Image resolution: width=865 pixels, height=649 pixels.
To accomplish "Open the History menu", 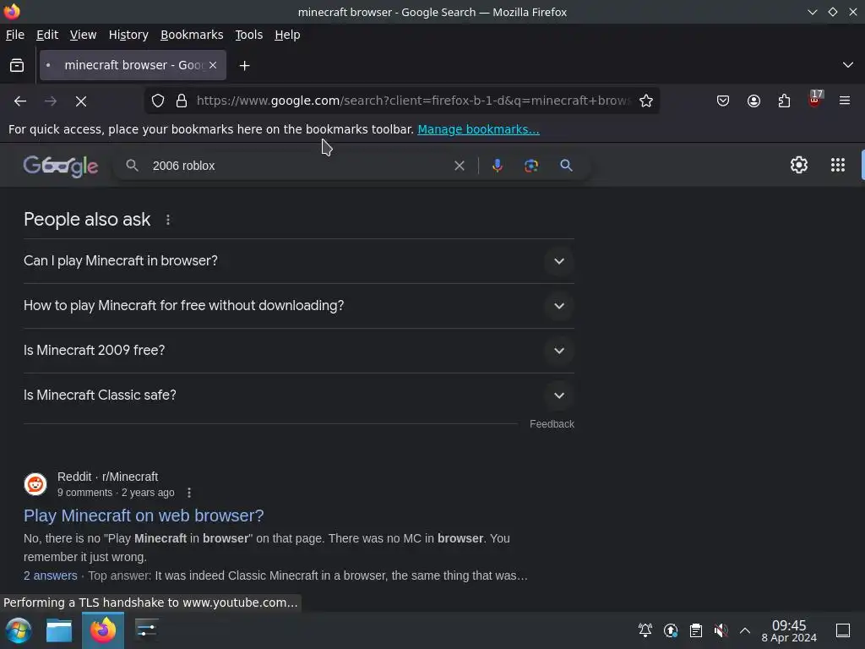I will tap(128, 35).
